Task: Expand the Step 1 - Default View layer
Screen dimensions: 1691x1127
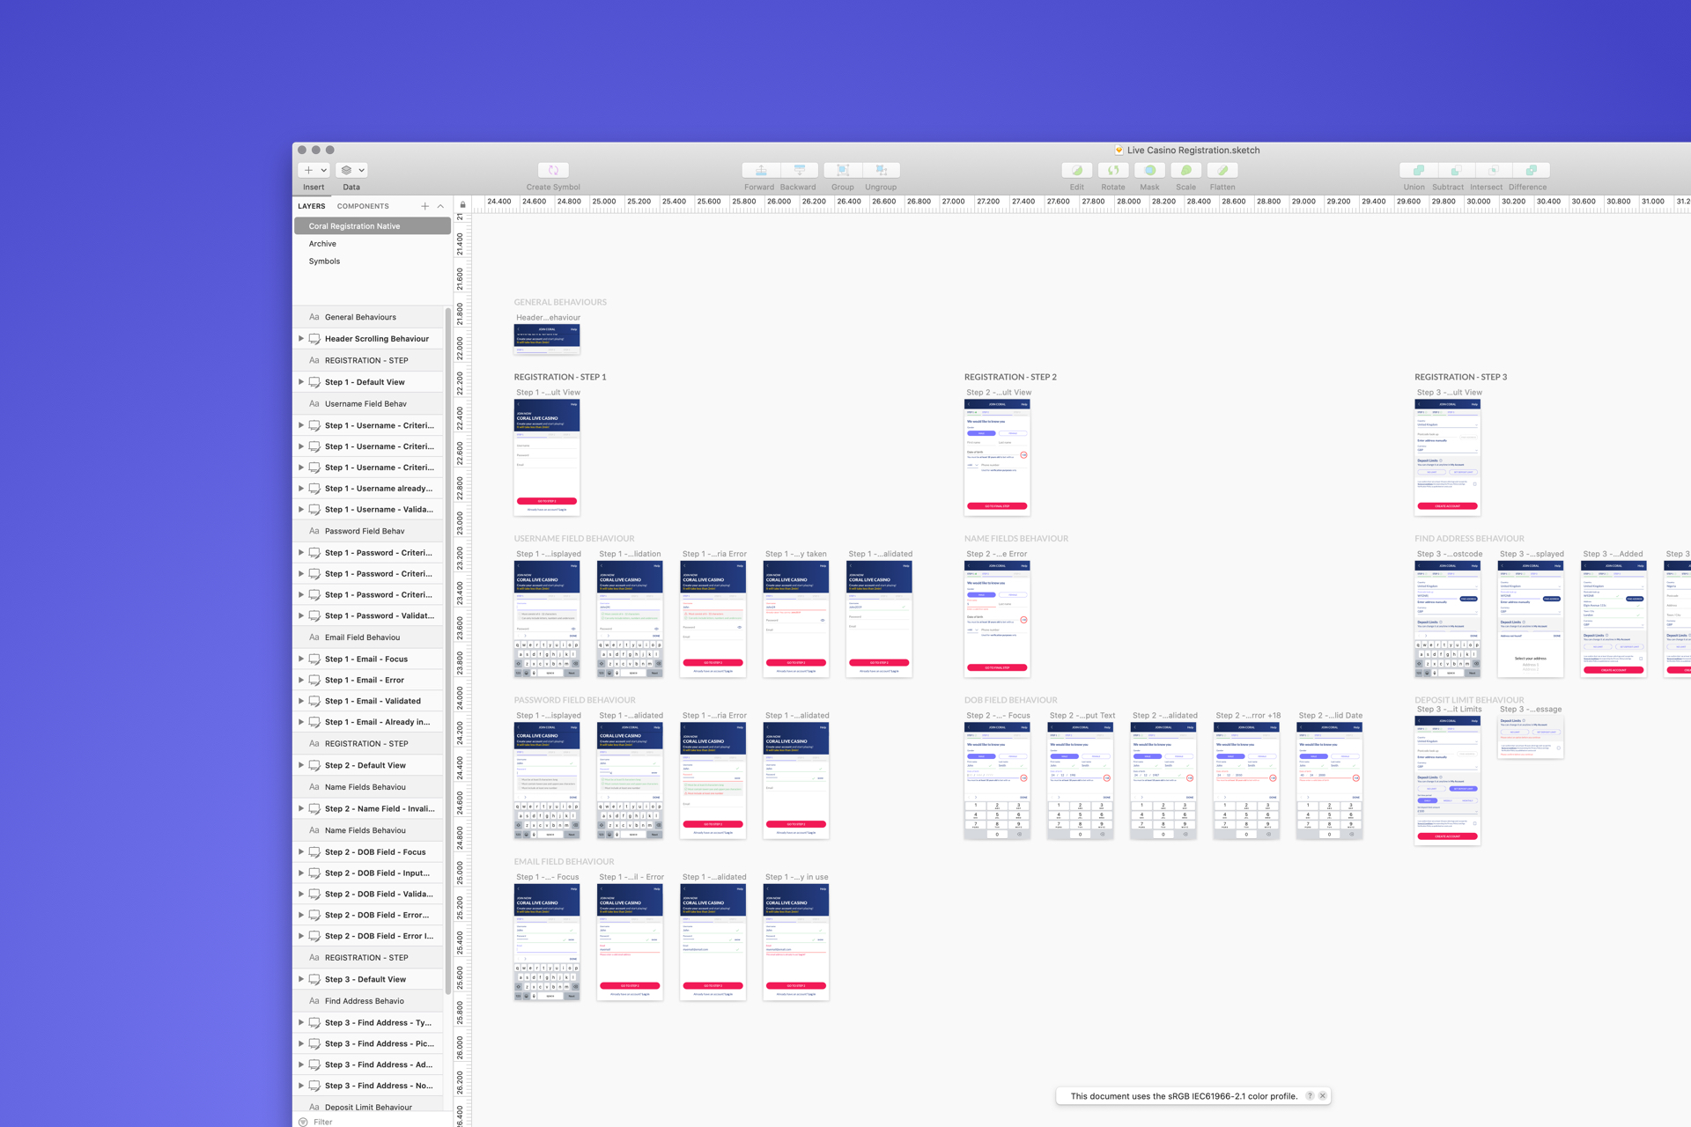Action: click(x=302, y=382)
